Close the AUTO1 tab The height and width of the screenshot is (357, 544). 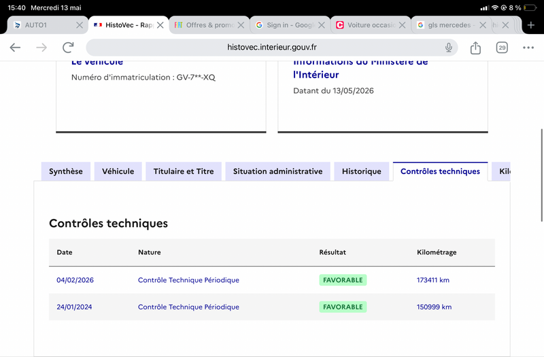point(80,25)
